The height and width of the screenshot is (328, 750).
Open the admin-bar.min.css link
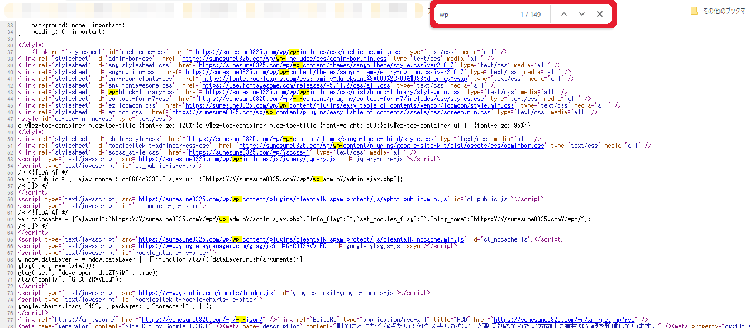tap(284, 59)
